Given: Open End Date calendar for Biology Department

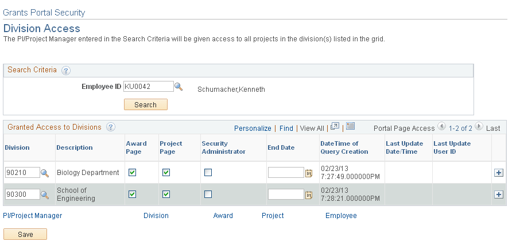Looking at the screenshot, I should (309, 173).
